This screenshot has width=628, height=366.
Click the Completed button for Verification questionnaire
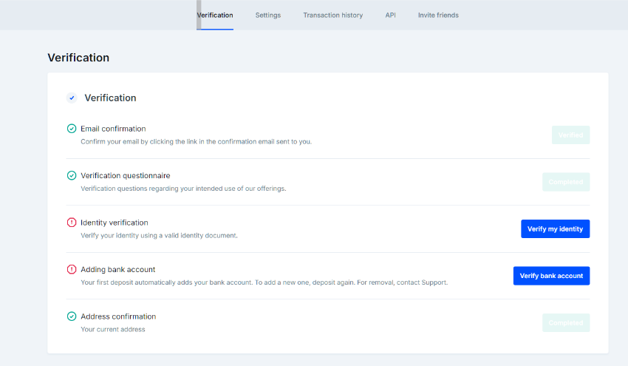566,182
